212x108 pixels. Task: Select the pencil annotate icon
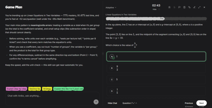point(194,7)
